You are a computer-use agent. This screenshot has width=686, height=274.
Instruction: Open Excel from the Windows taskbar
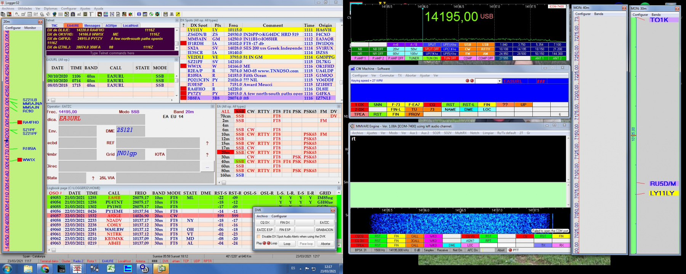[x=111, y=269]
